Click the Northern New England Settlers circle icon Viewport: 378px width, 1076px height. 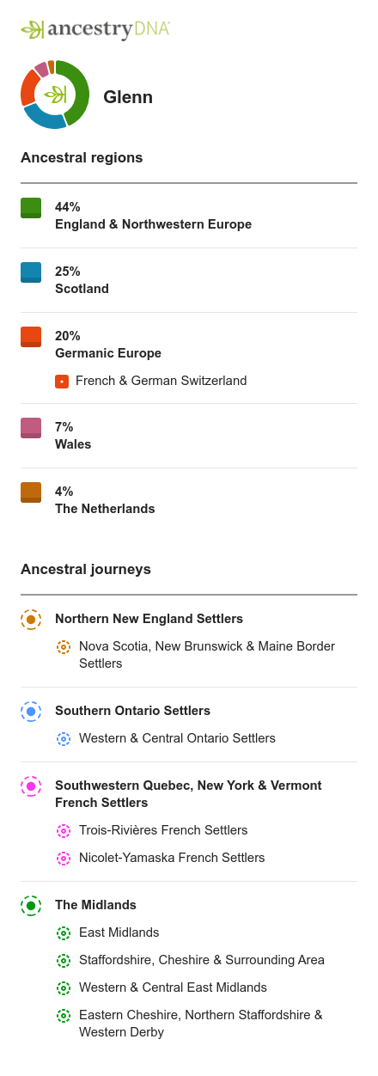(31, 620)
